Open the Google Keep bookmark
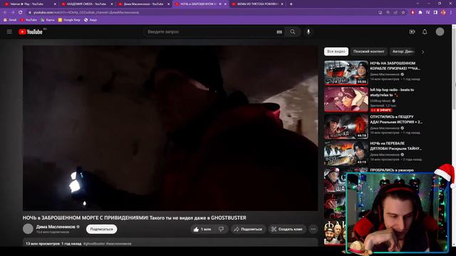The width and height of the screenshot is (456, 256). [69, 20]
